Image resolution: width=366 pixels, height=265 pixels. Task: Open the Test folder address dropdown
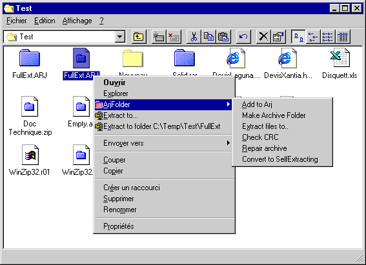click(120, 37)
